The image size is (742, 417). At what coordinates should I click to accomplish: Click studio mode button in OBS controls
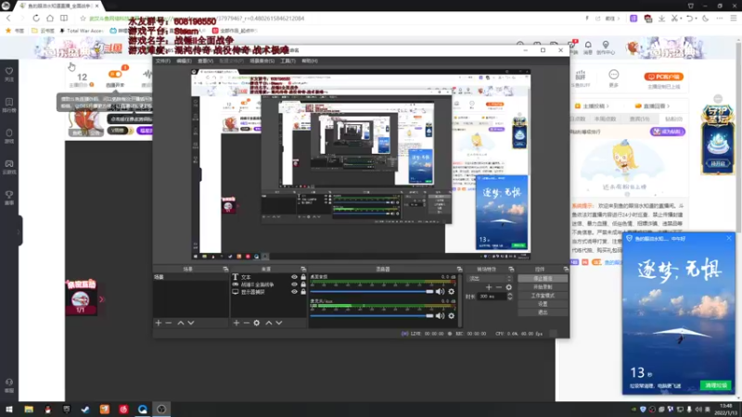coord(543,296)
